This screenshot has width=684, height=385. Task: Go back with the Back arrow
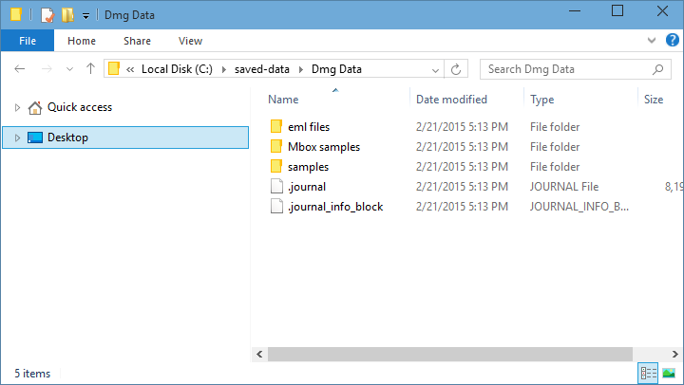click(20, 69)
